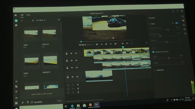
Task: Select the C0001 media thumbnail
Action: (x=31, y=34)
